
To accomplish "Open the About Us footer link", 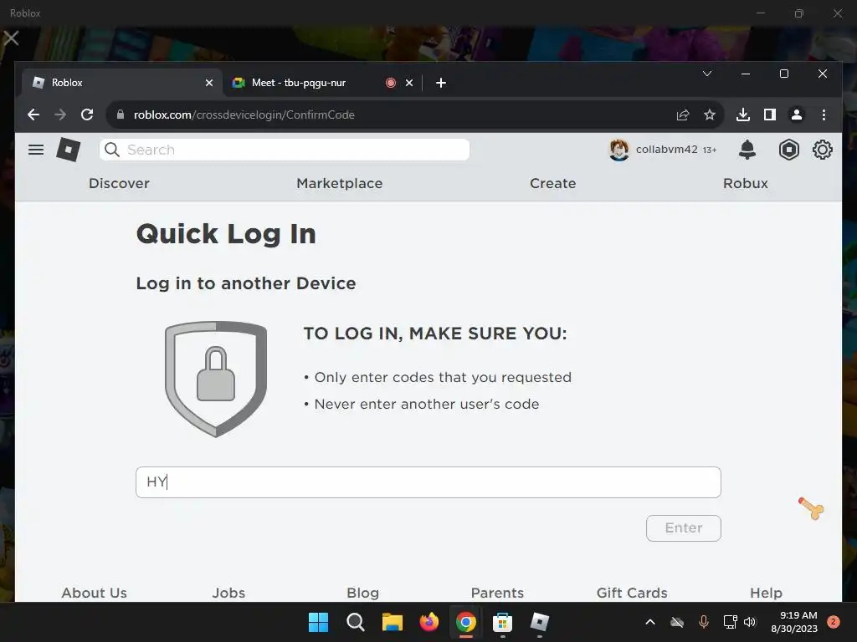I will [x=94, y=593].
